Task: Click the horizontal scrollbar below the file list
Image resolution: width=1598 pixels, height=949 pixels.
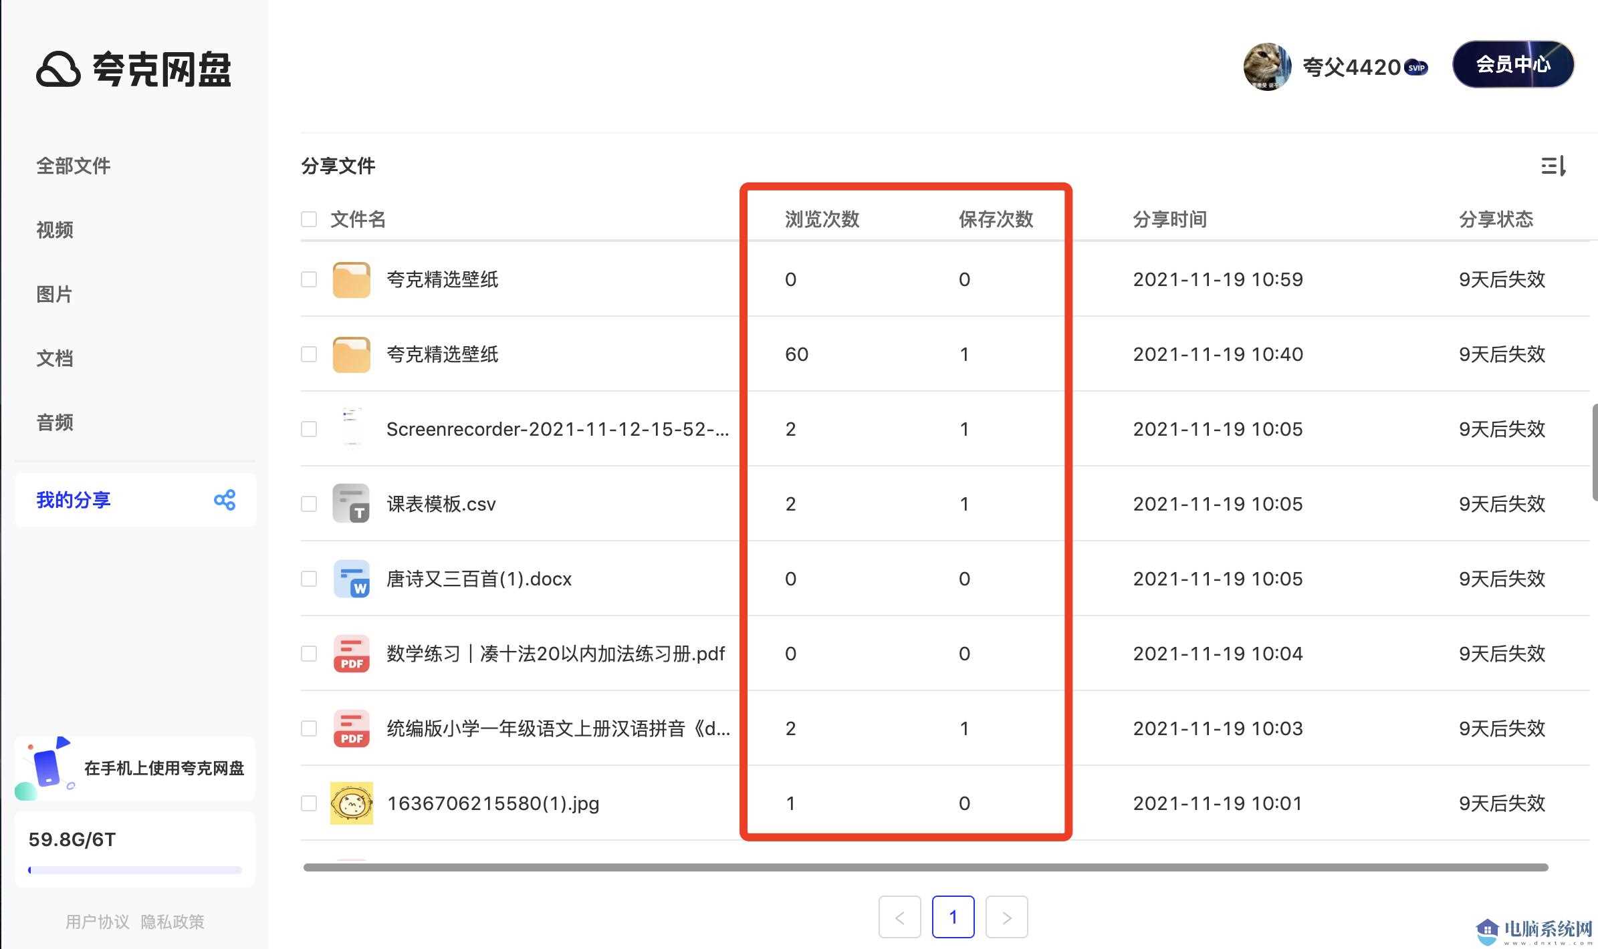Action: pyautogui.click(x=926, y=867)
